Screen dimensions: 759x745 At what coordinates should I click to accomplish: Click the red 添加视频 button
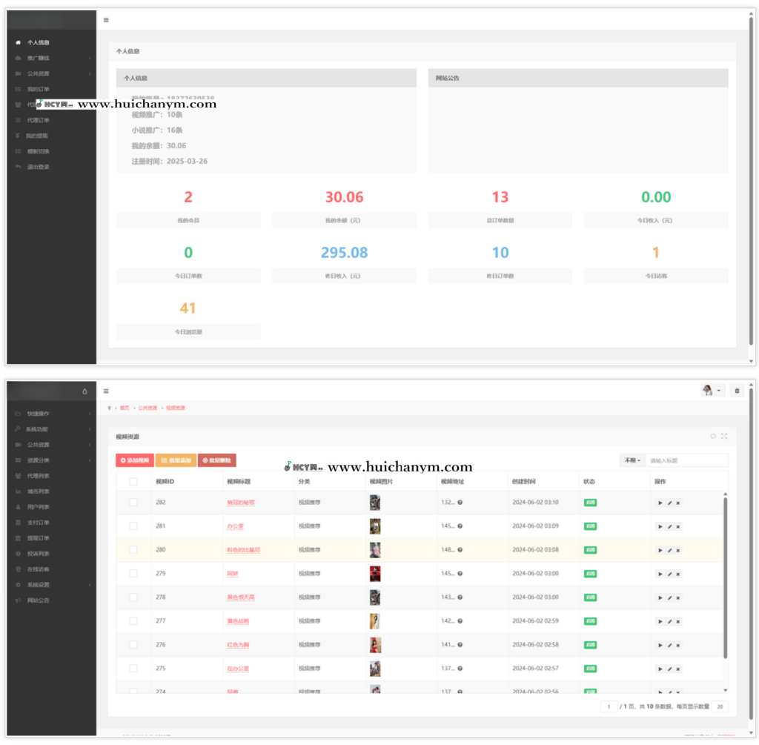click(x=135, y=460)
